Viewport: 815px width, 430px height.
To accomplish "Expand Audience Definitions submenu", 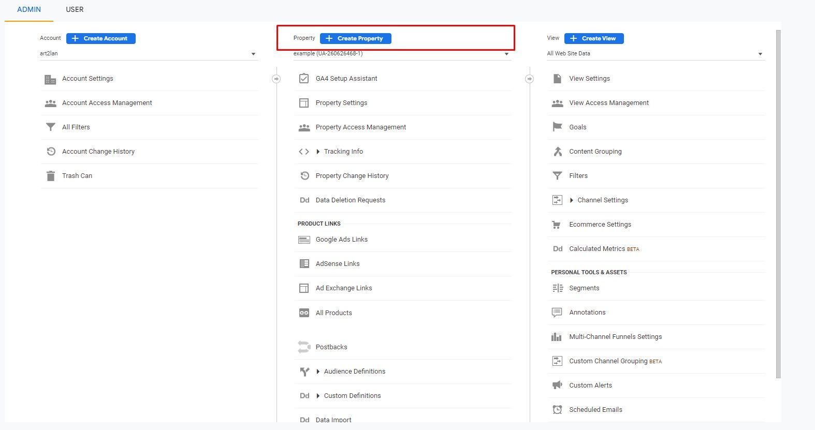I will click(x=318, y=372).
